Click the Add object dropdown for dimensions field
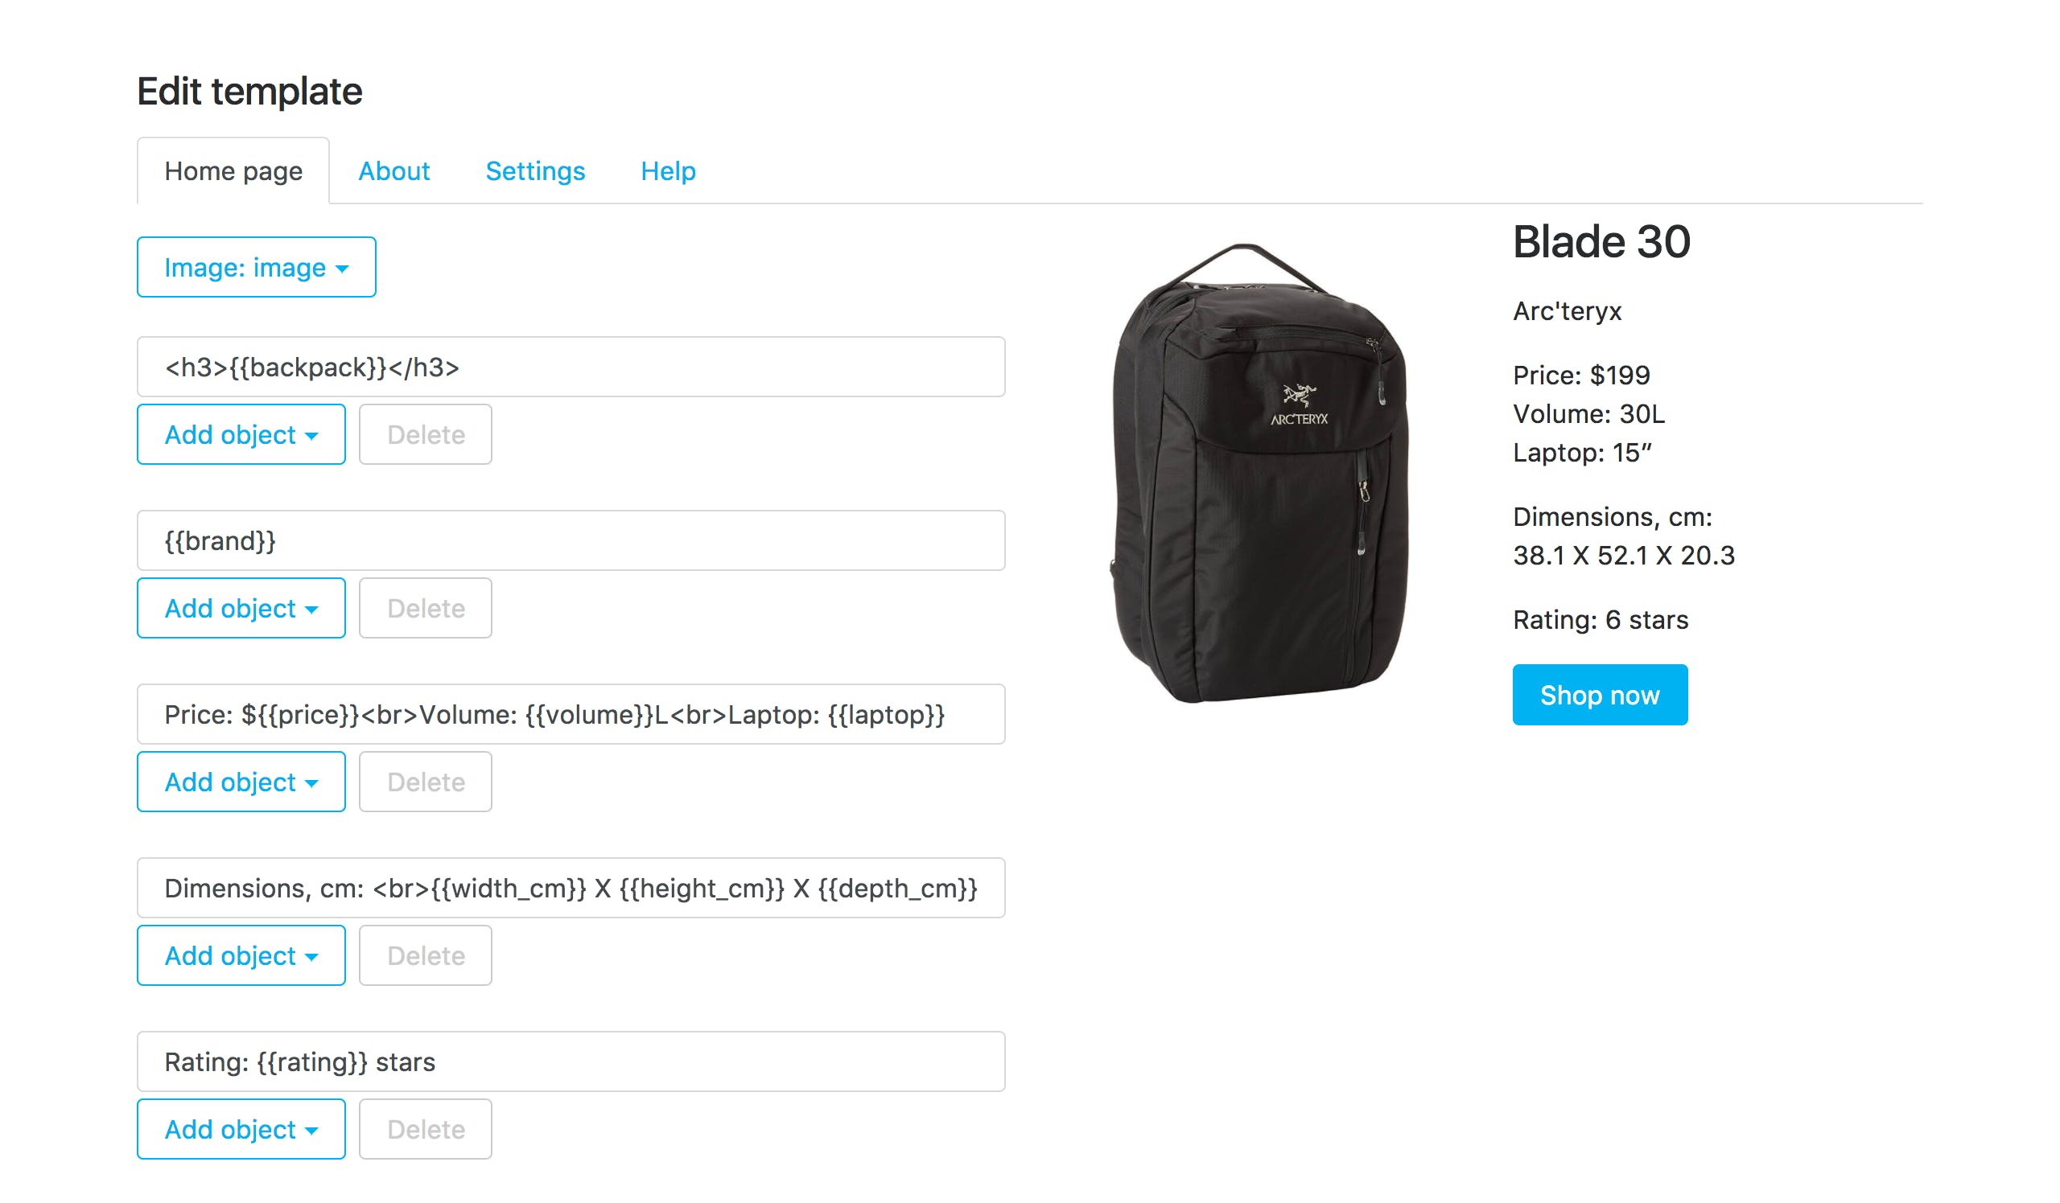This screenshot has height=1203, width=2060. 239,955
